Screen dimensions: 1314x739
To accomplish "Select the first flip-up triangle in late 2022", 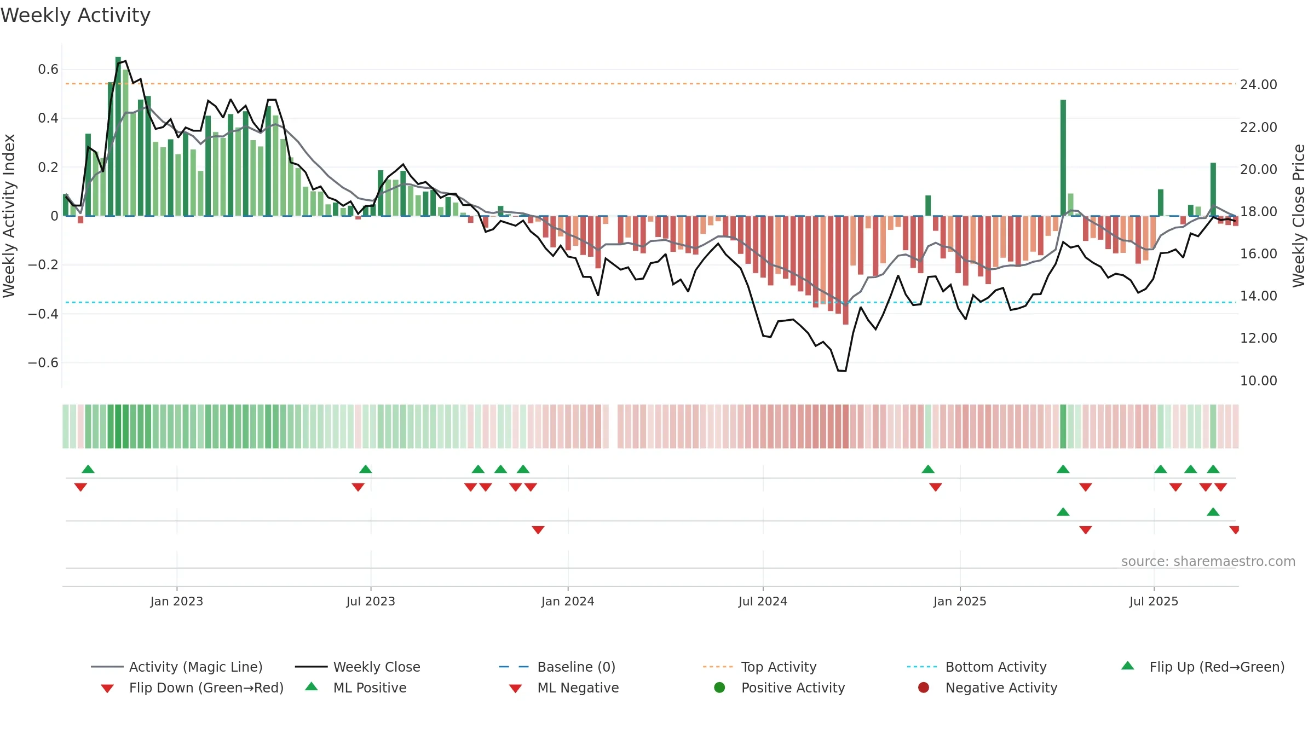I will [x=88, y=469].
